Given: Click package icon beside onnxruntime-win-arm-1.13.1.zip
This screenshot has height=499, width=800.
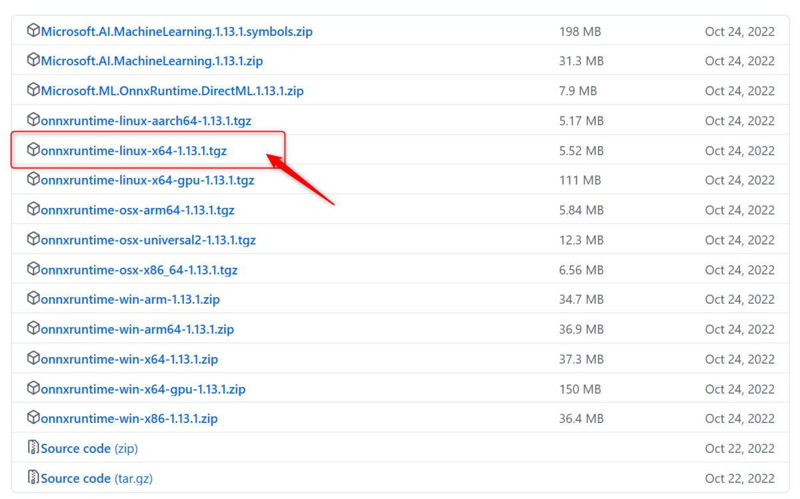Looking at the screenshot, I should (33, 299).
